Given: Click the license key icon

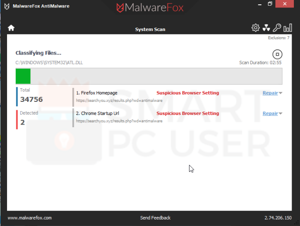Looking at the screenshot, I should 277,28.
